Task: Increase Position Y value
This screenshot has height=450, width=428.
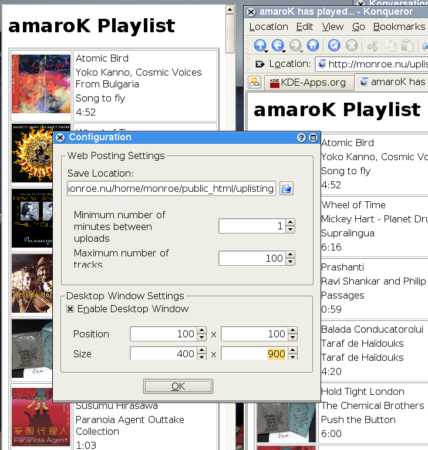Action: tap(293, 330)
